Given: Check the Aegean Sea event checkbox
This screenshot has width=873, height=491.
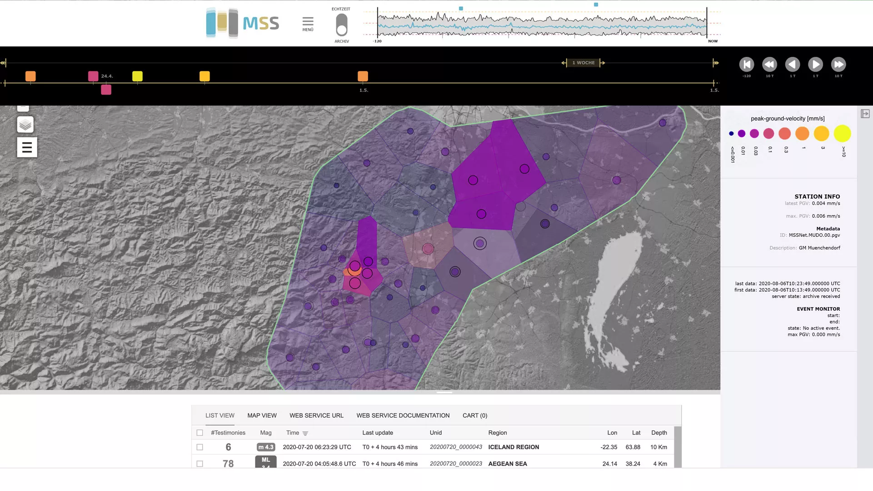Looking at the screenshot, I should tap(200, 464).
